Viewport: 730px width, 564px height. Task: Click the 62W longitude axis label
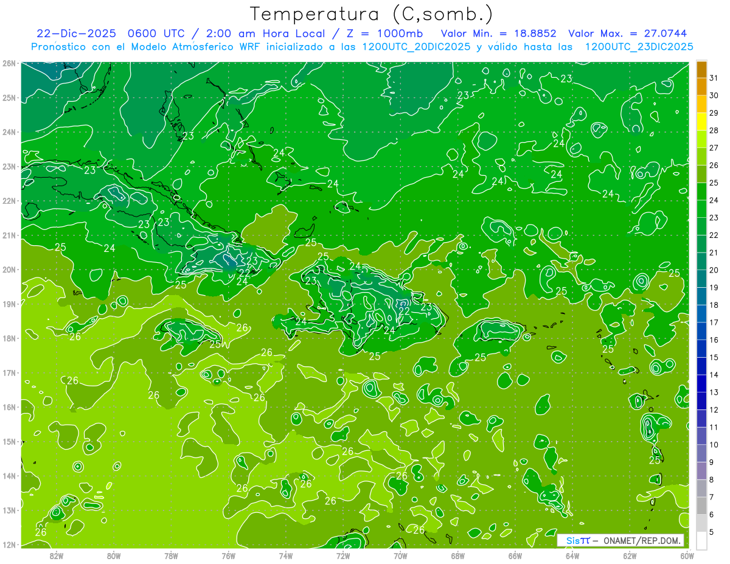tap(630, 555)
